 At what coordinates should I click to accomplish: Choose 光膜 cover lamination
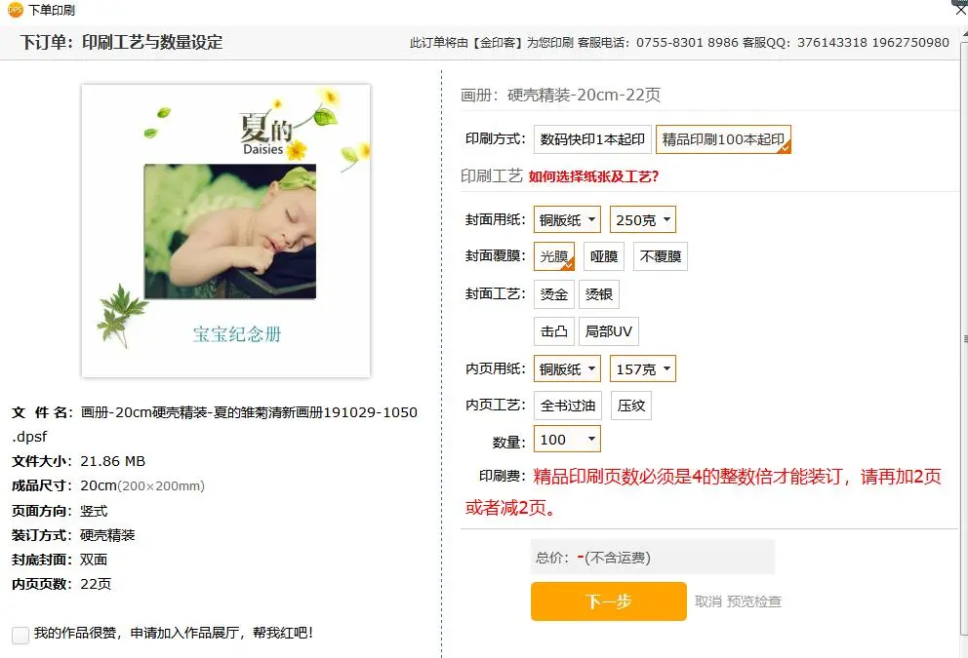[x=553, y=256]
